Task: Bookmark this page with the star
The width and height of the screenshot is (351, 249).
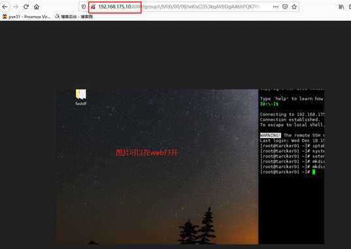Action: (294, 7)
